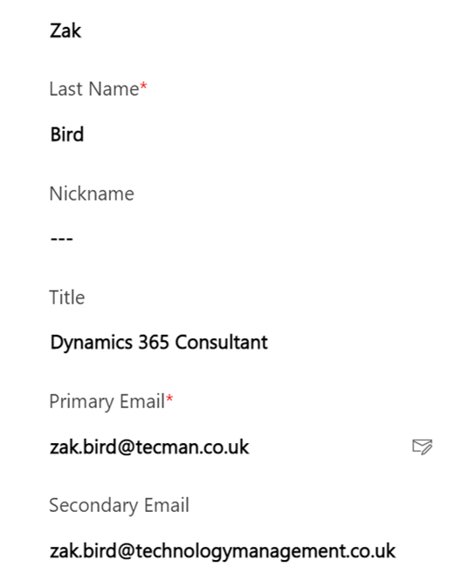Click the number 365 in the Title value

154,343
